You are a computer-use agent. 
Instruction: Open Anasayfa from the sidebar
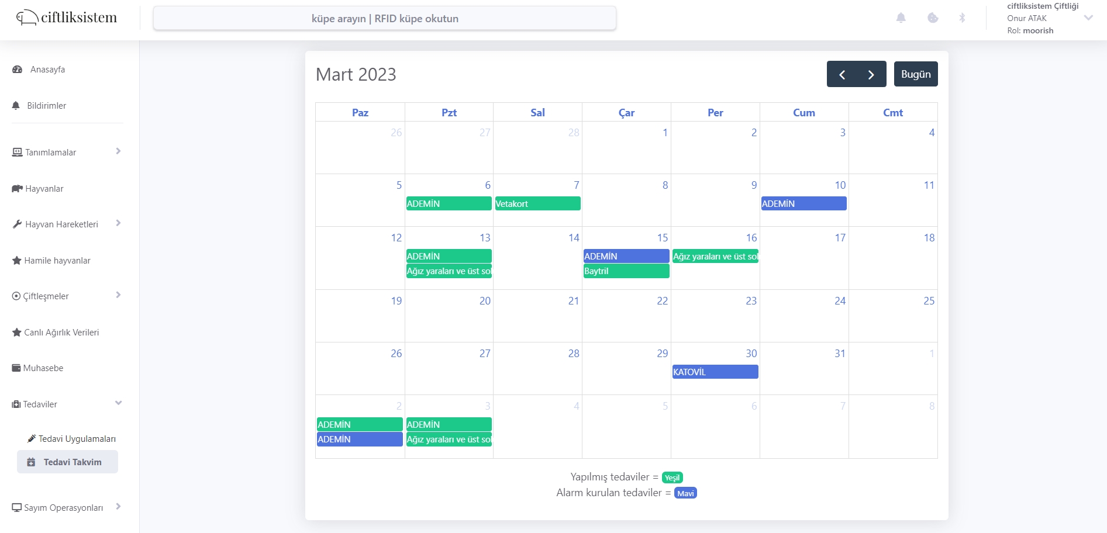pos(47,70)
